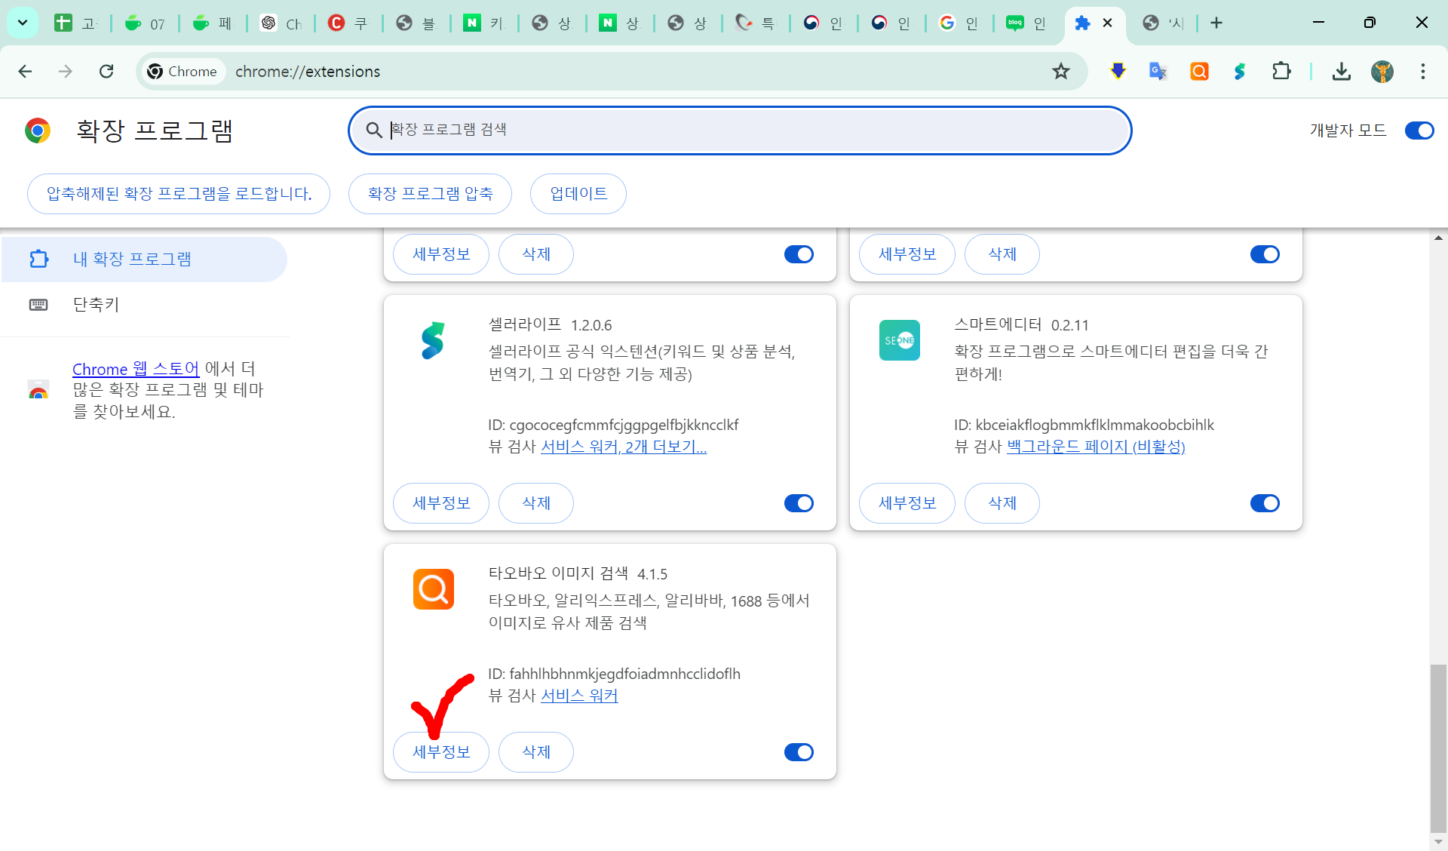Open the Google Translate extension icon
The height and width of the screenshot is (851, 1448).
(x=1158, y=72)
